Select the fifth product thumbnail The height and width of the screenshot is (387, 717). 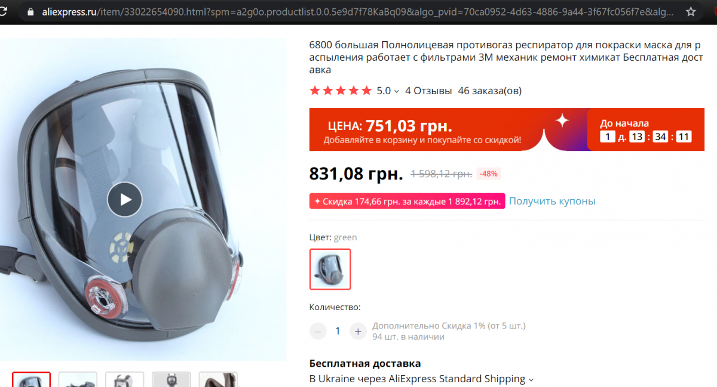point(218,379)
